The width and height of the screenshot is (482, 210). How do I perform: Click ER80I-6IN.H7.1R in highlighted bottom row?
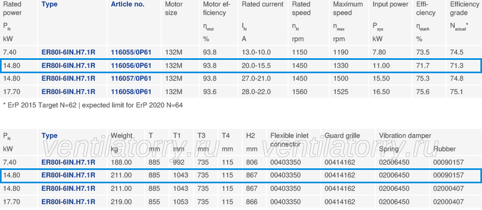[x=68, y=175]
